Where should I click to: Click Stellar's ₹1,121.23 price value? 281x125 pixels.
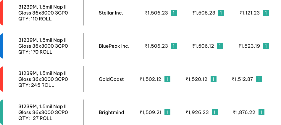point(250,13)
